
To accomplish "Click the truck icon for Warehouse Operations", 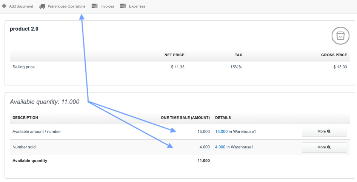I will (42, 6).
